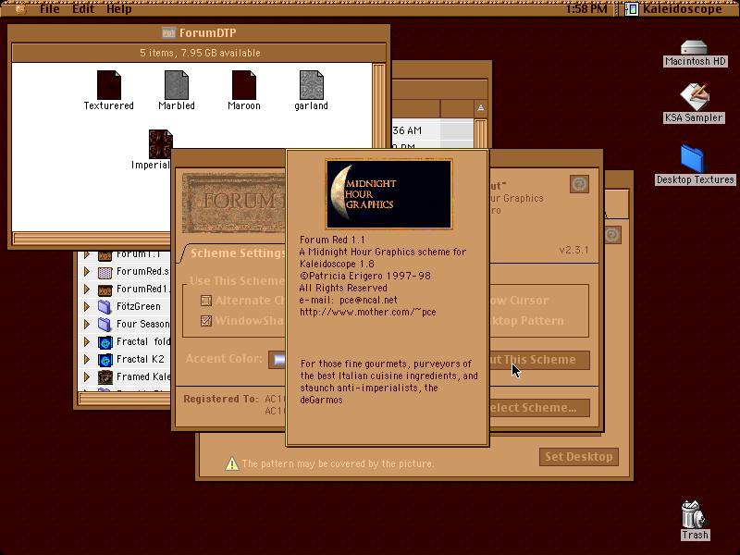
Task: Click the '5 items, 7.95 GB available' header
Action: click(200, 53)
